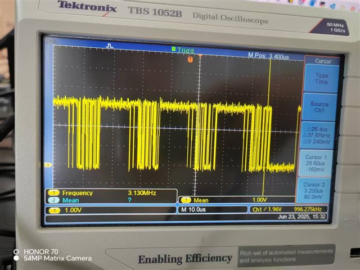Select the Source Ch1 menu item

coord(319,107)
